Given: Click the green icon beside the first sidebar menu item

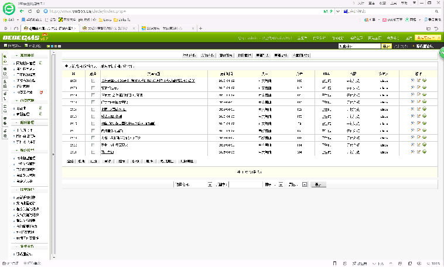Looking at the screenshot, I should 40,63.
